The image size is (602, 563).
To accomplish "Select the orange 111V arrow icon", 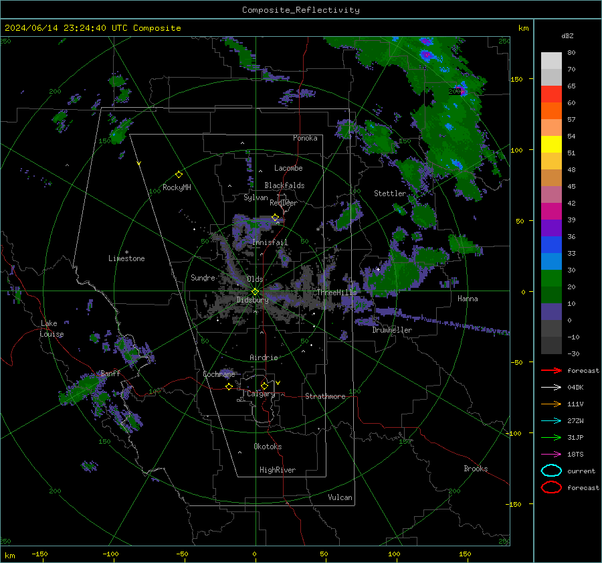I will [x=551, y=404].
